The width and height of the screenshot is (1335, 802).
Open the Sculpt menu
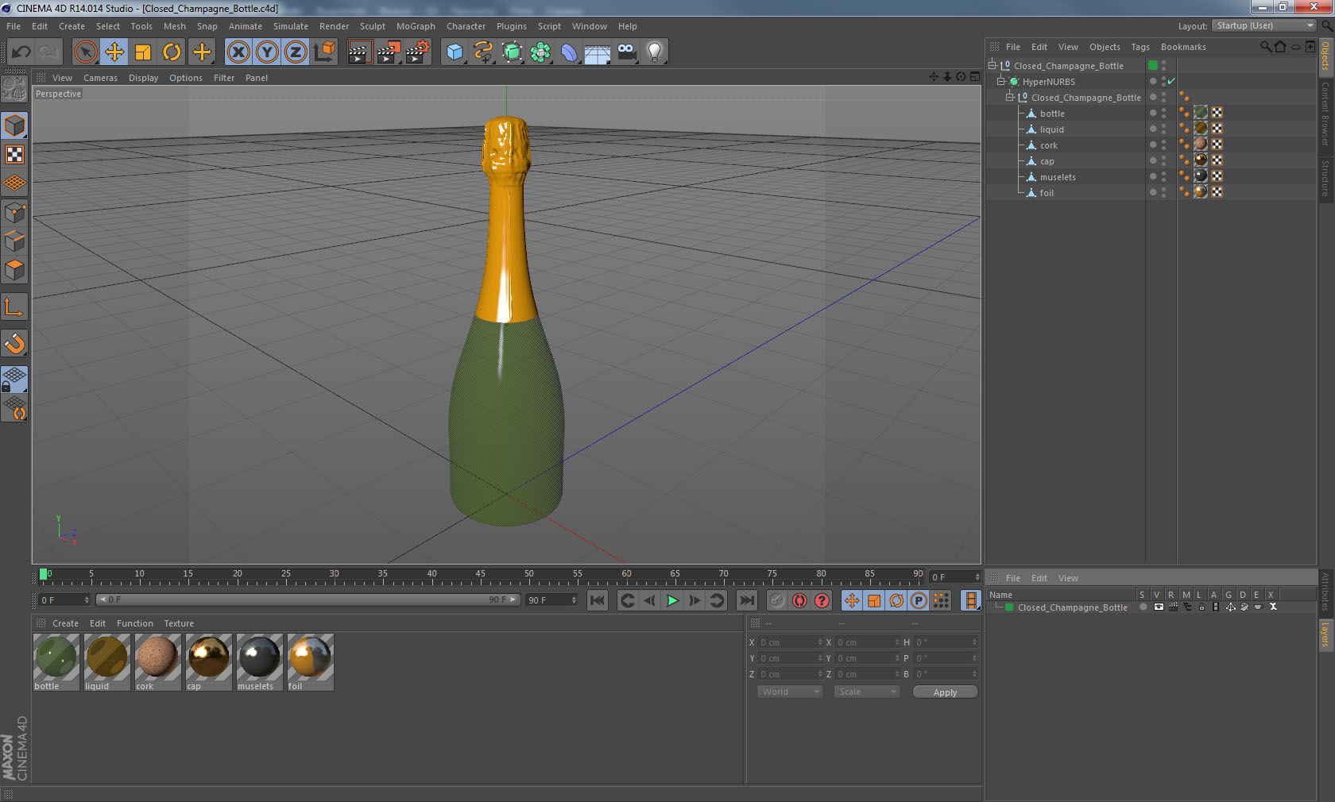click(x=372, y=26)
